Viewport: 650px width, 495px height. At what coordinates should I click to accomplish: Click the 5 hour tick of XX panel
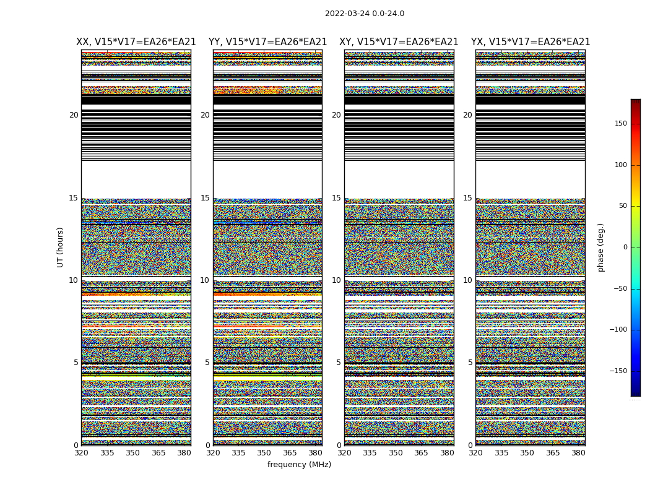pos(76,363)
